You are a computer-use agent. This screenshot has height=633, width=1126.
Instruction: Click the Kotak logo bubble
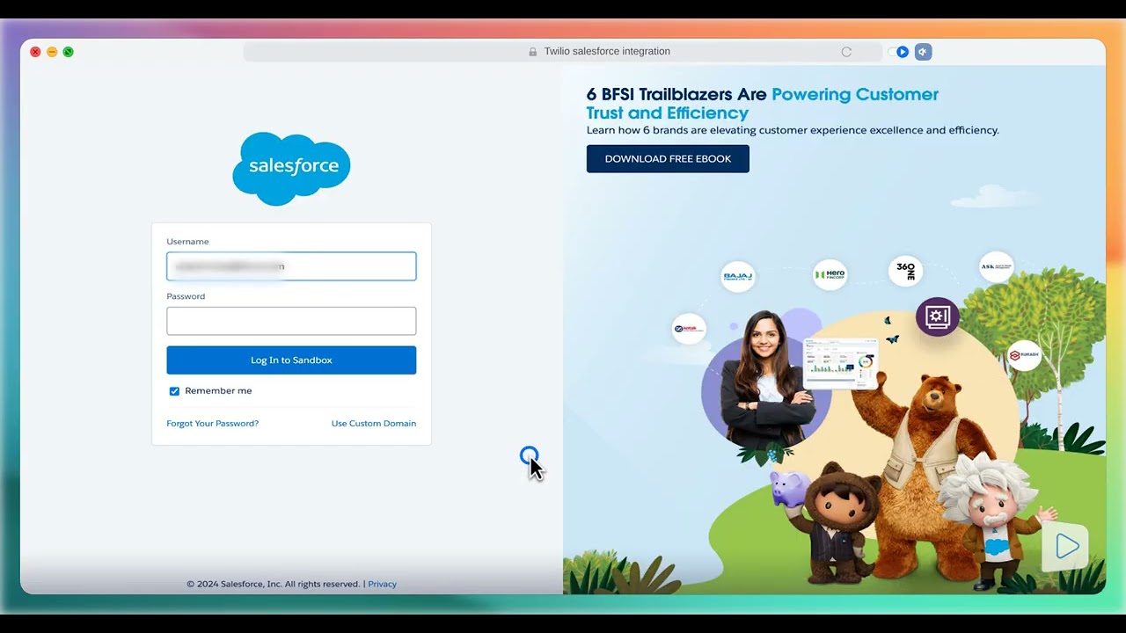[689, 329]
